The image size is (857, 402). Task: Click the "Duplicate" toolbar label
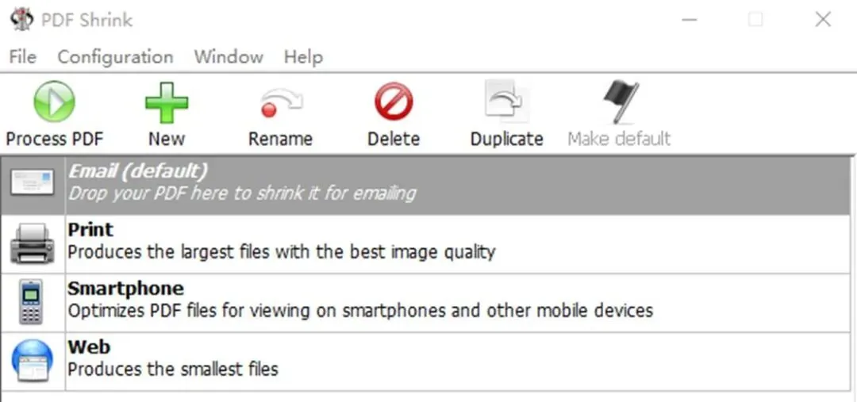point(506,139)
